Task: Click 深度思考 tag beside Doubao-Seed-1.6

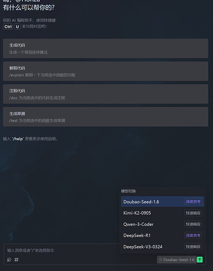Action: [x=193, y=202]
